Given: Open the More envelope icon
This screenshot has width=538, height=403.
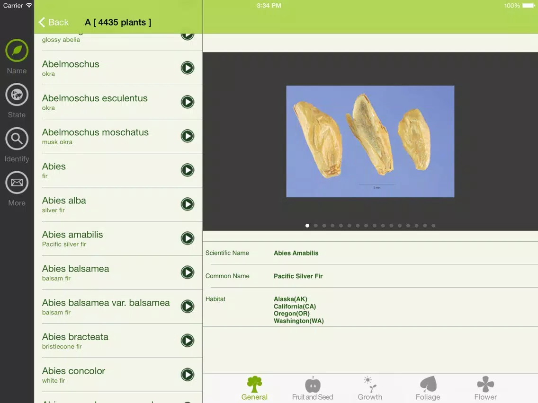Looking at the screenshot, I should (17, 183).
